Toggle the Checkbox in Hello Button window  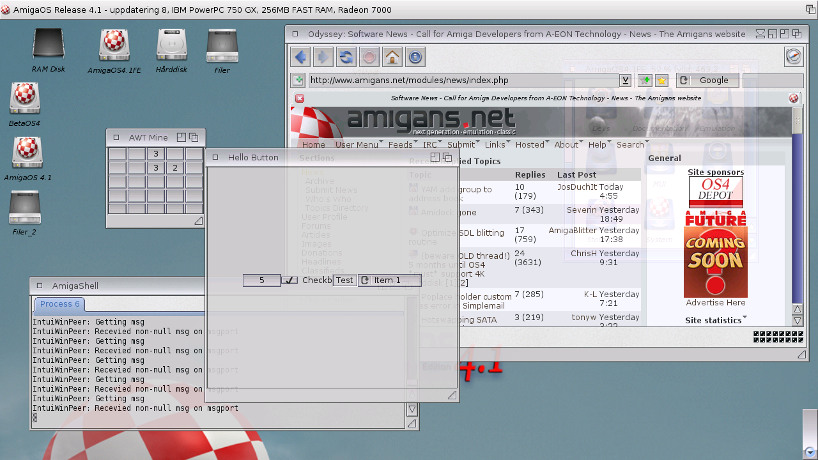(x=289, y=280)
